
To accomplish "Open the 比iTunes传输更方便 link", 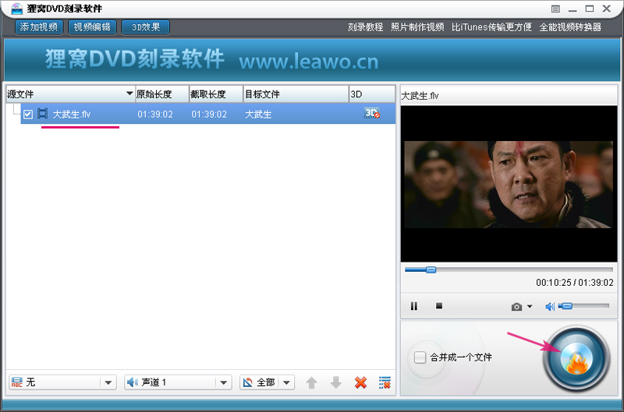I will pos(491,27).
